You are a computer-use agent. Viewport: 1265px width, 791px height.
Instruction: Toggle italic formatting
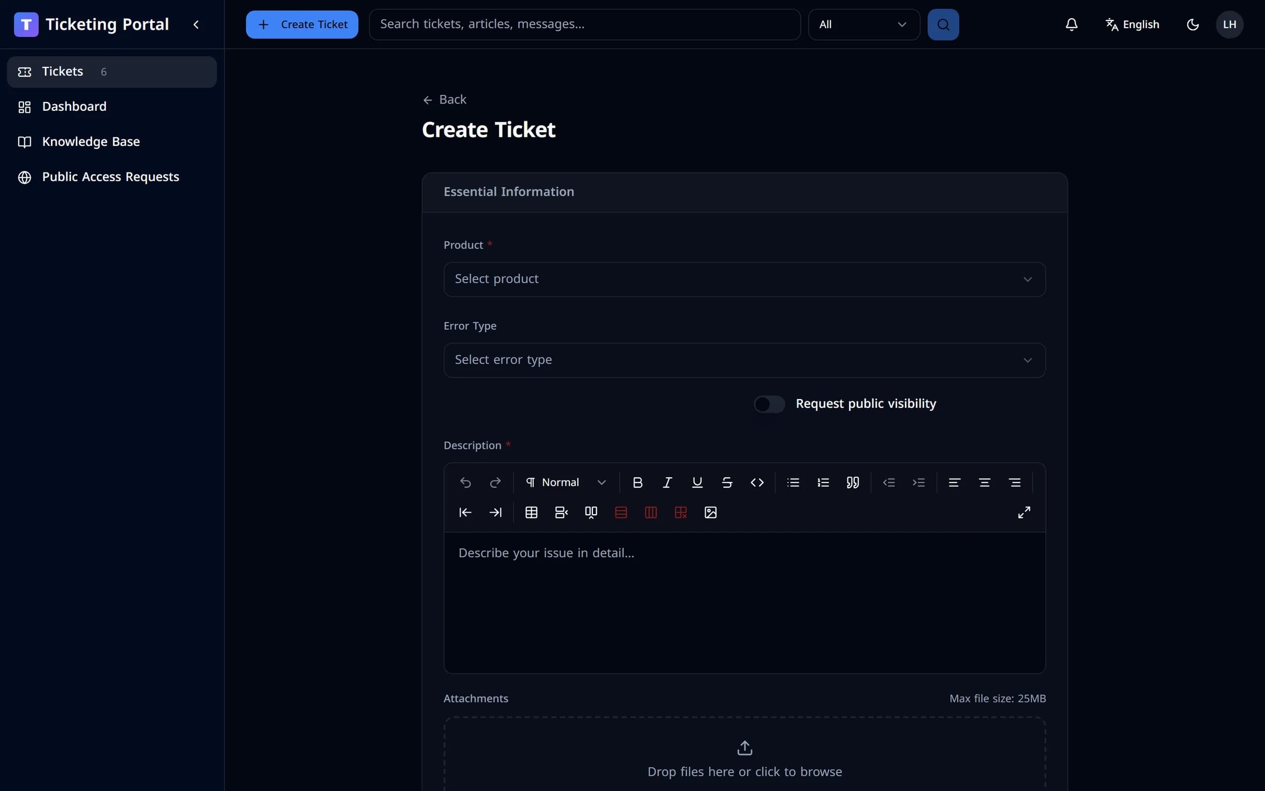667,483
